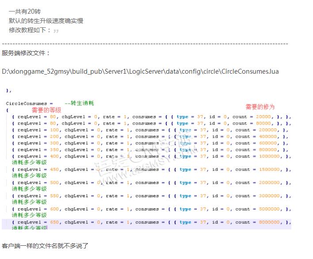Click the green '--转生消耗' comment

[79, 103]
